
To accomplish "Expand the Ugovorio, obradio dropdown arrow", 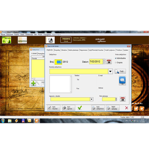I will point(92,99).
